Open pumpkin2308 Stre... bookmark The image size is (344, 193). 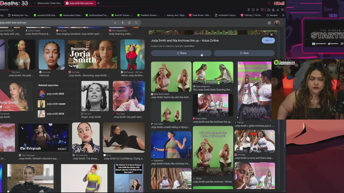45,15
